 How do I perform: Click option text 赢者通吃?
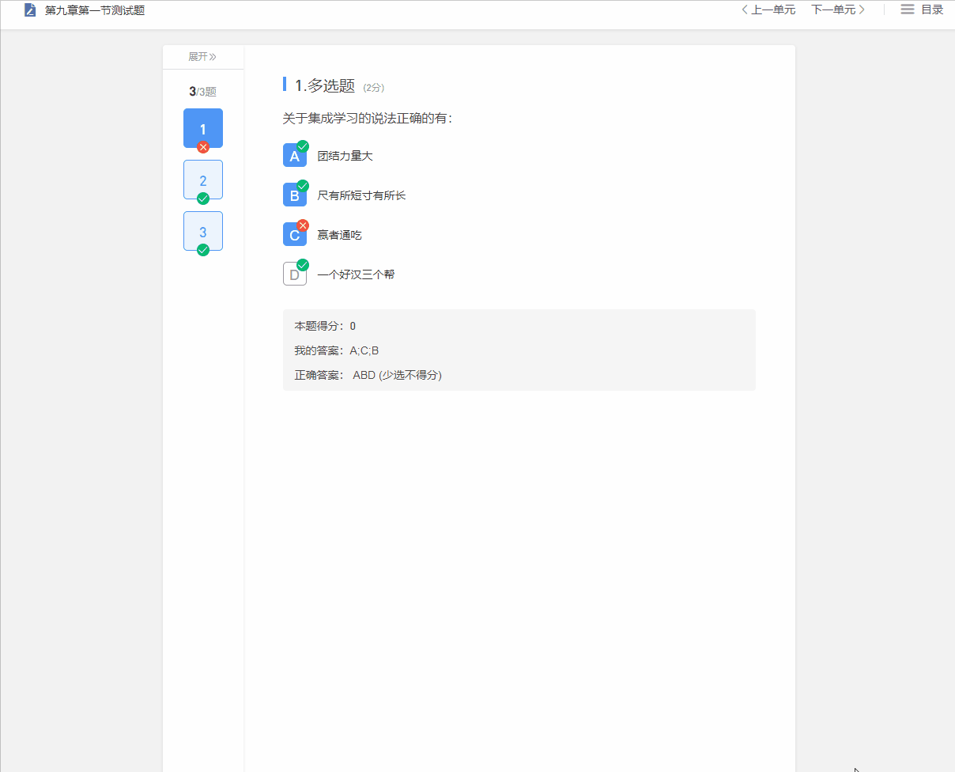point(339,235)
